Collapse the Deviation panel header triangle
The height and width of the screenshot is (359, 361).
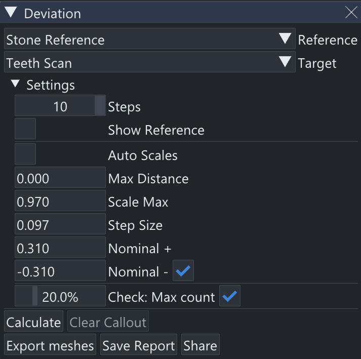tap(11, 13)
